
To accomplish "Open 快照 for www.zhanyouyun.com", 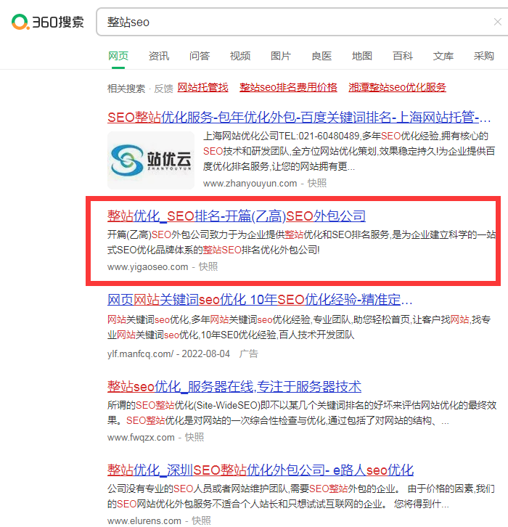I will (317, 183).
